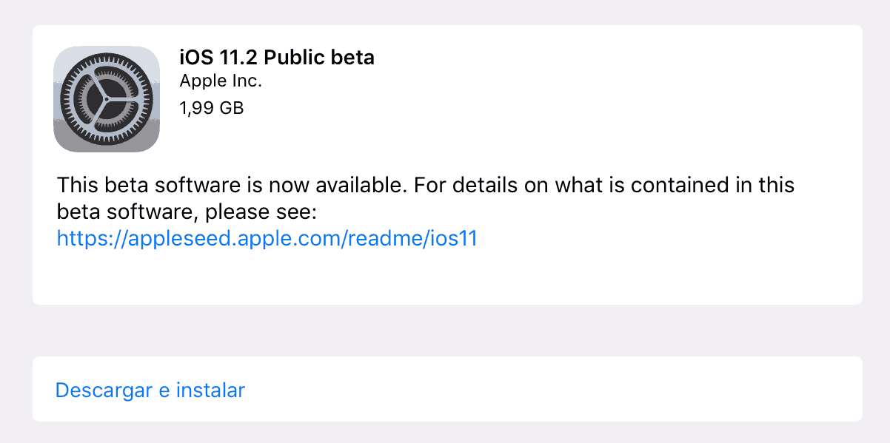Tap the iOS update gear icon
This screenshot has width=890, height=443.
(107, 99)
